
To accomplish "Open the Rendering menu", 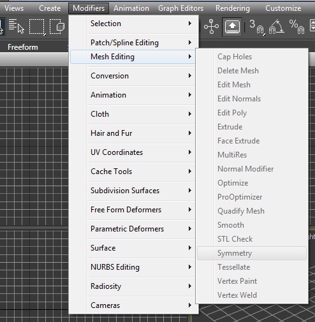I will tap(233, 8).
